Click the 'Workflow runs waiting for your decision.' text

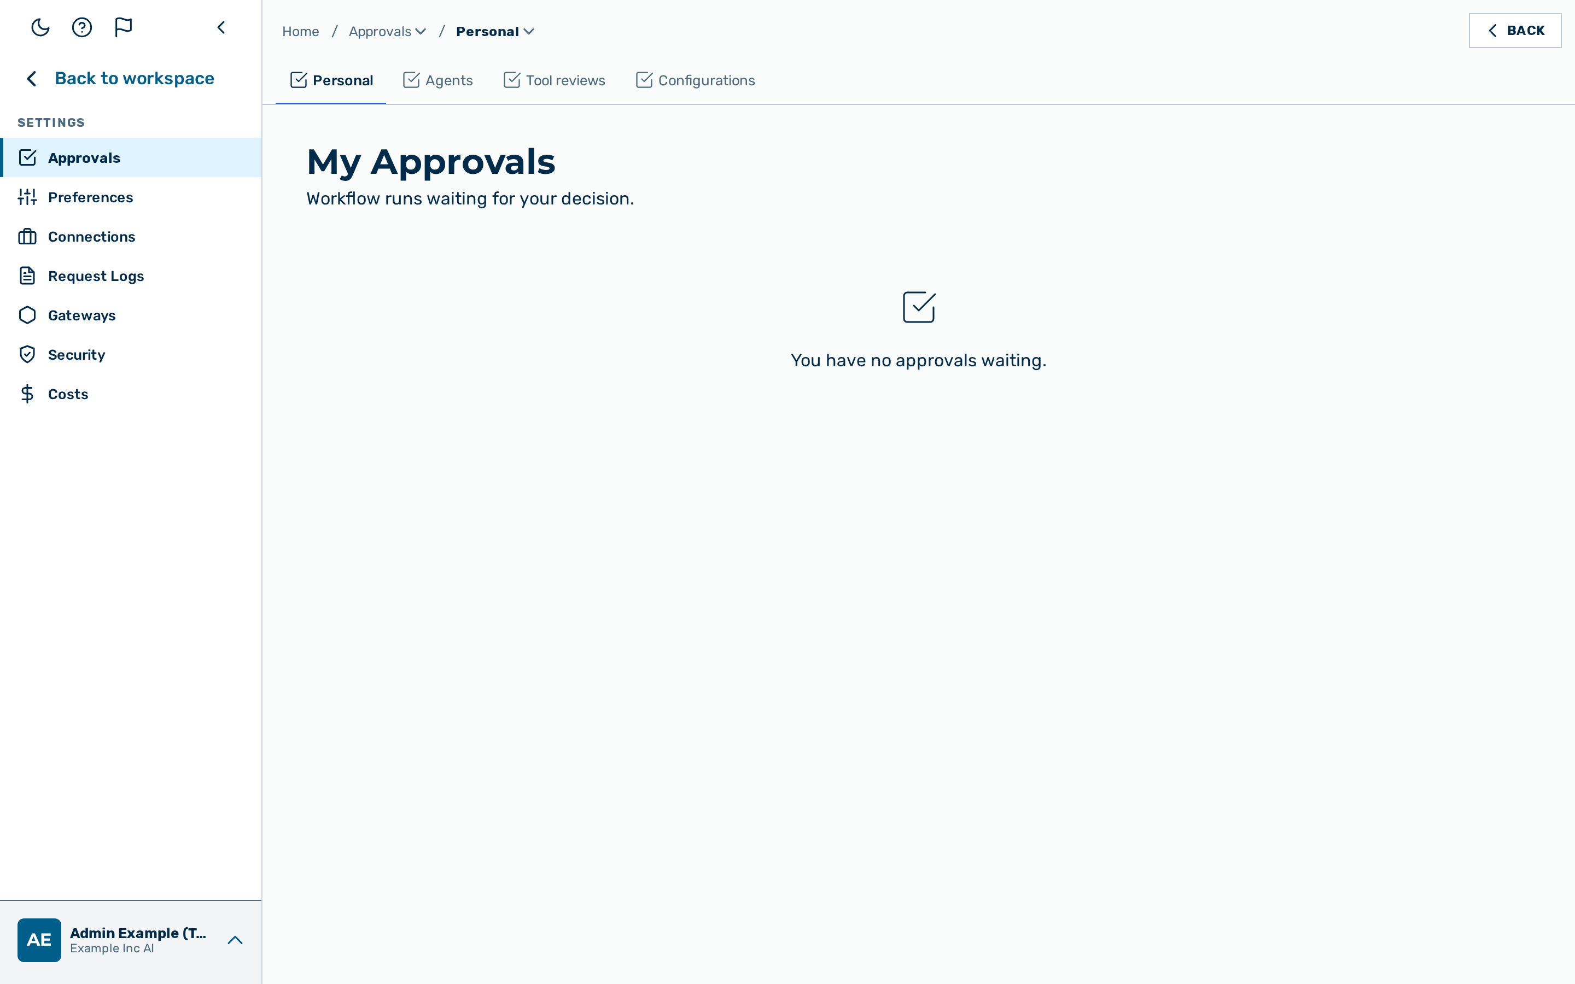tap(470, 198)
